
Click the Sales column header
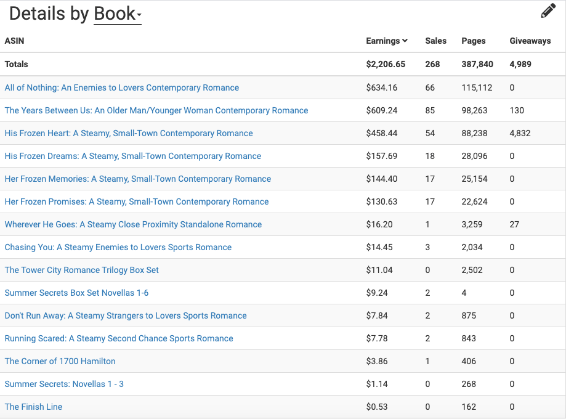point(435,41)
